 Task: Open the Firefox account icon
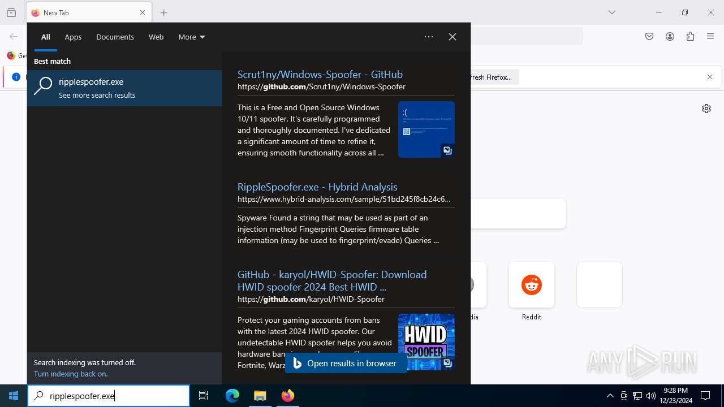[670, 37]
